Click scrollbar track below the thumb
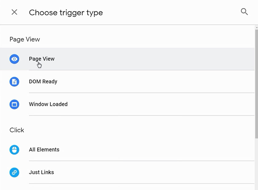Screen dimensions: 258x190 pos(256,166)
